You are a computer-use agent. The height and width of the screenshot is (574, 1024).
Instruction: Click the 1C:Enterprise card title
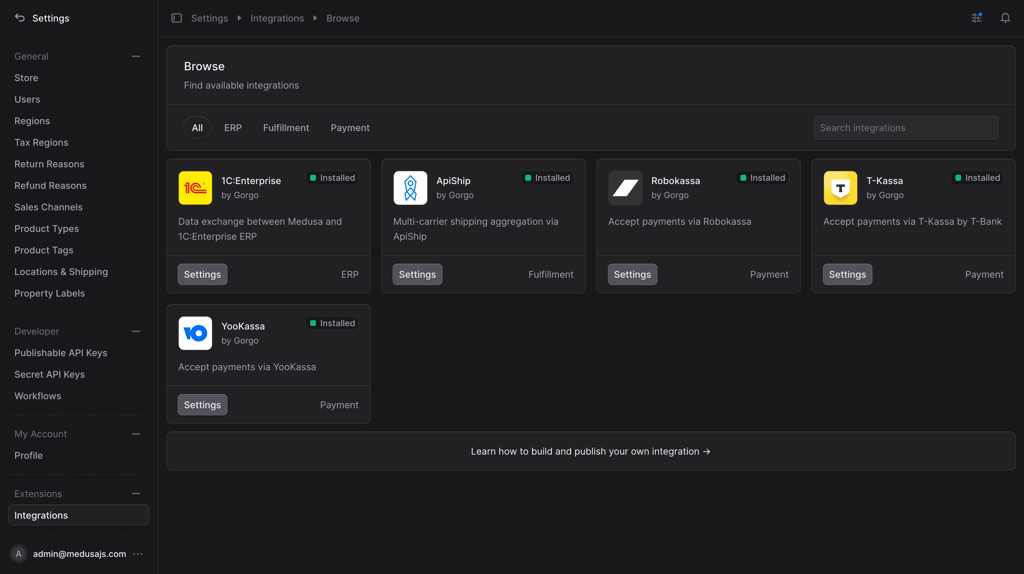pos(251,181)
